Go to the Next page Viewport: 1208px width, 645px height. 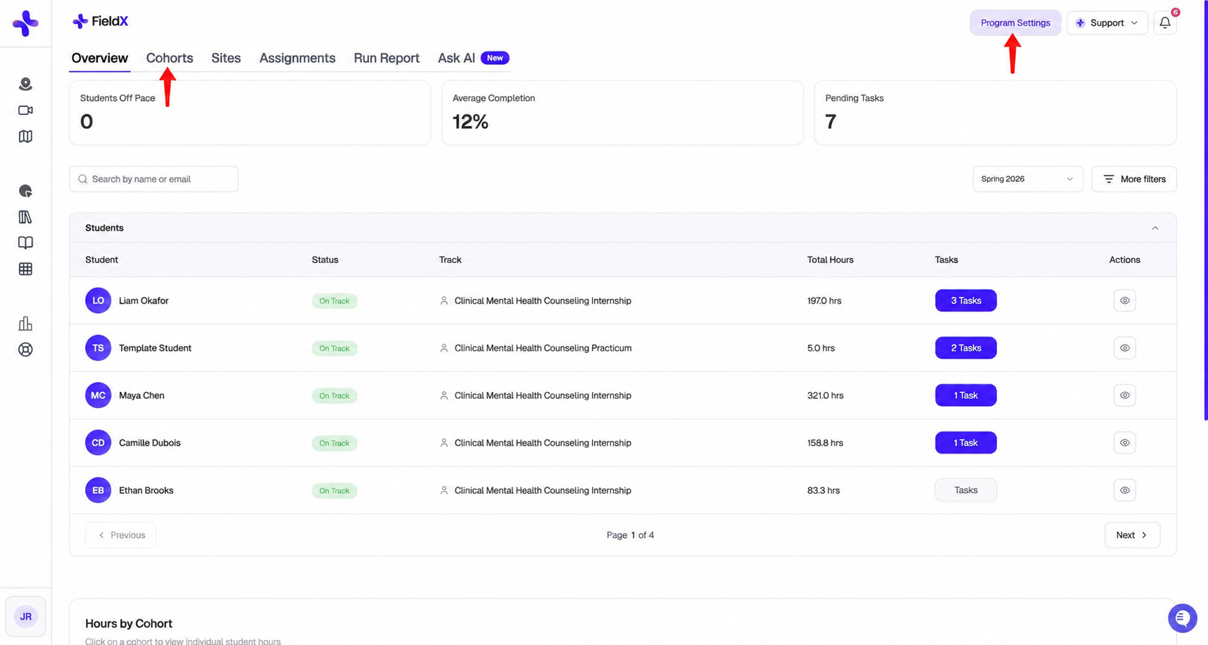pyautogui.click(x=1132, y=535)
